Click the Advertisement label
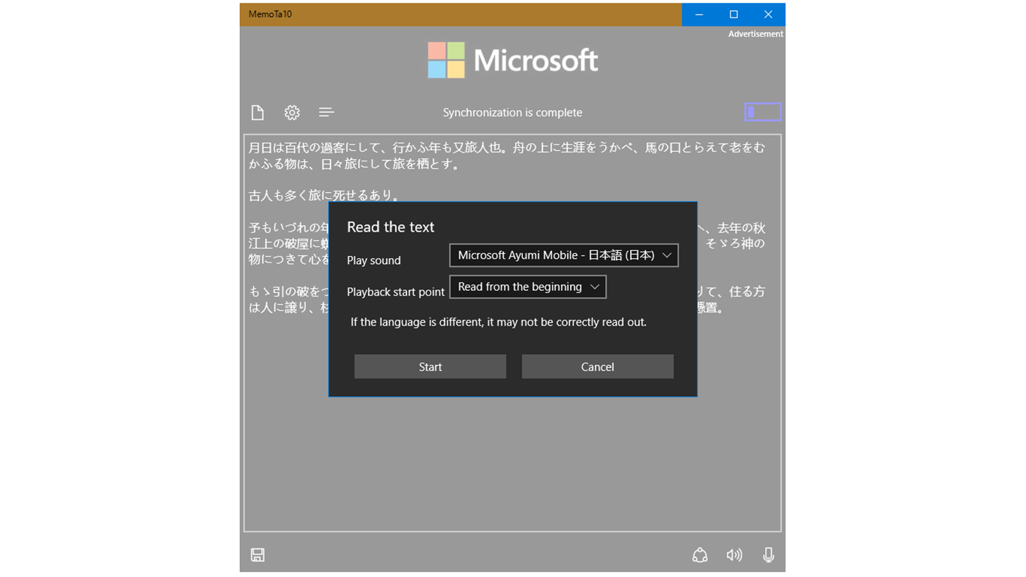The image size is (1026, 577). [x=755, y=34]
